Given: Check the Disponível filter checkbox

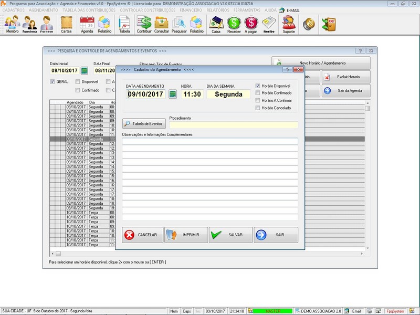Looking at the screenshot, I should pos(78,82).
